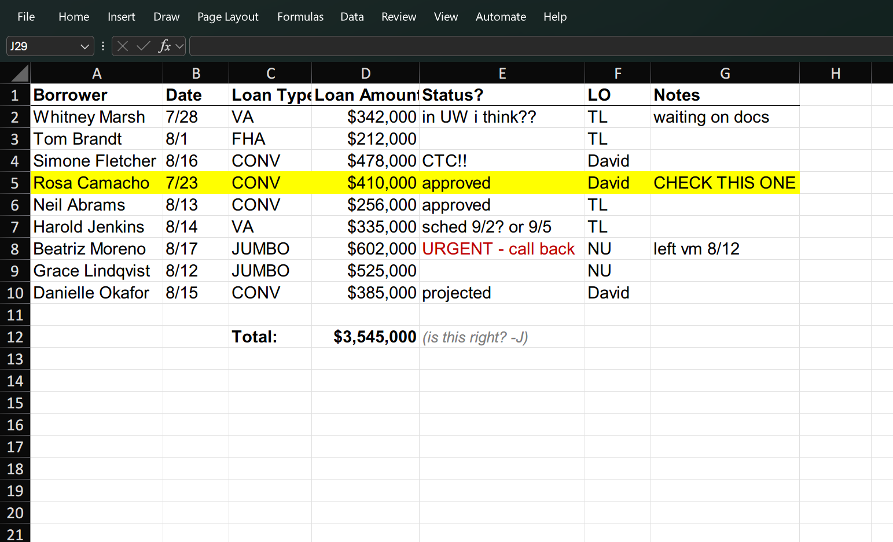Click inside the formula bar input
The width and height of the screenshot is (893, 542).
541,46
